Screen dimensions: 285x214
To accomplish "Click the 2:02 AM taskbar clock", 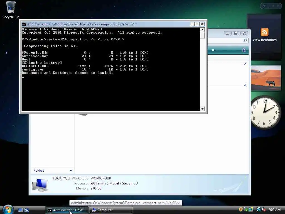I will coord(274,210).
